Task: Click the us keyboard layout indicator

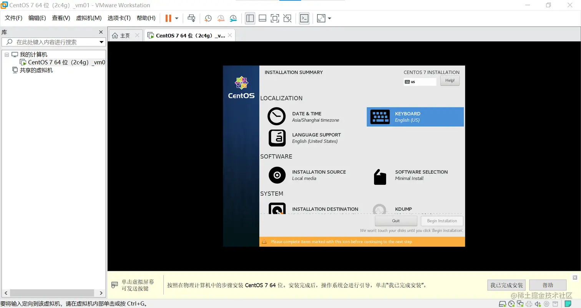Action: [x=420, y=82]
